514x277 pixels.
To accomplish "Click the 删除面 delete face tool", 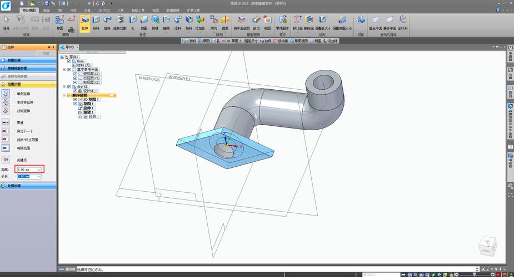I will click(309, 23).
